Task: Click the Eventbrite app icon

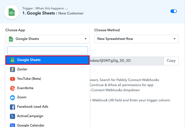Action: point(12,88)
